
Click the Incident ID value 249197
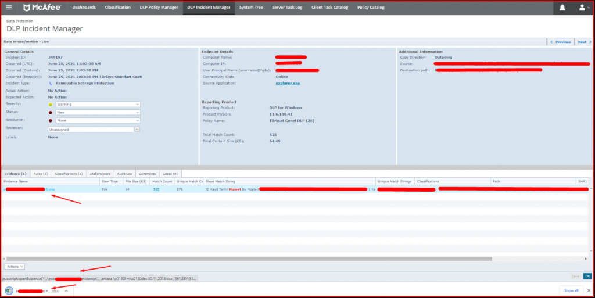click(55, 58)
